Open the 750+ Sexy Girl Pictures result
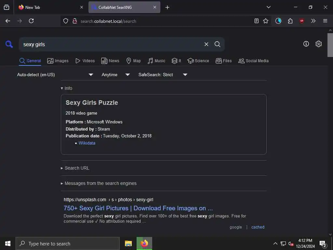The image size is (333, 250). pos(138,208)
